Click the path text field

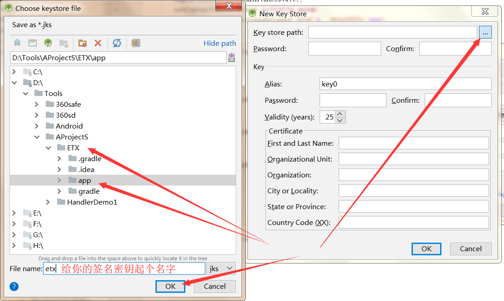[x=118, y=58]
